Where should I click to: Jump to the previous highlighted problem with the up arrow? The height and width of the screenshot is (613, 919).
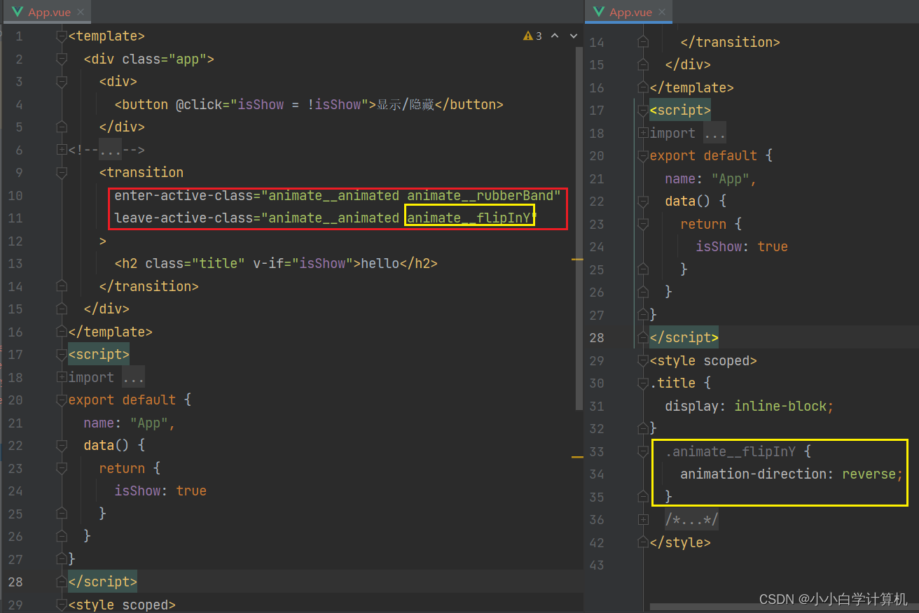click(555, 36)
